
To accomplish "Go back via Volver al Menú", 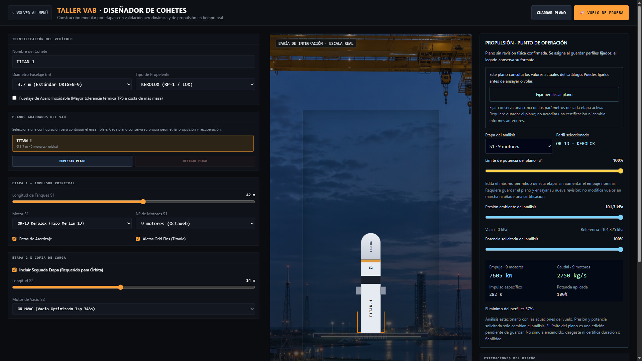I will [30, 13].
